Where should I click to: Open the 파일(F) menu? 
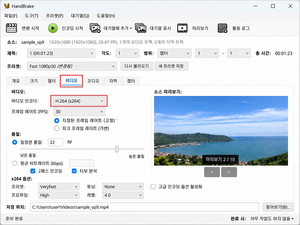11,16
